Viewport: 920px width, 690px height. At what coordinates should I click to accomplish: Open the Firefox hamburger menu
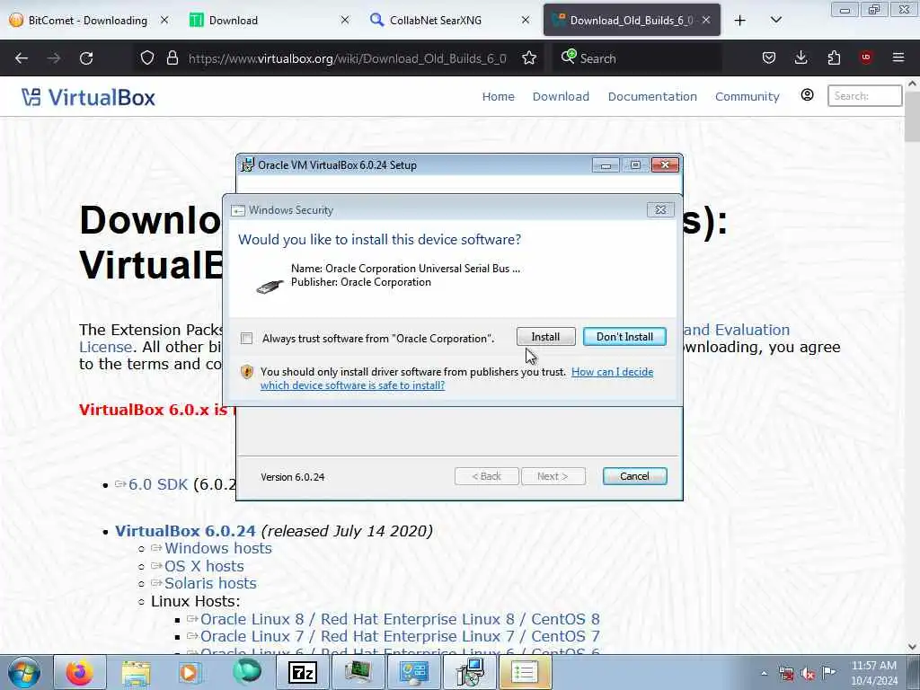click(898, 57)
